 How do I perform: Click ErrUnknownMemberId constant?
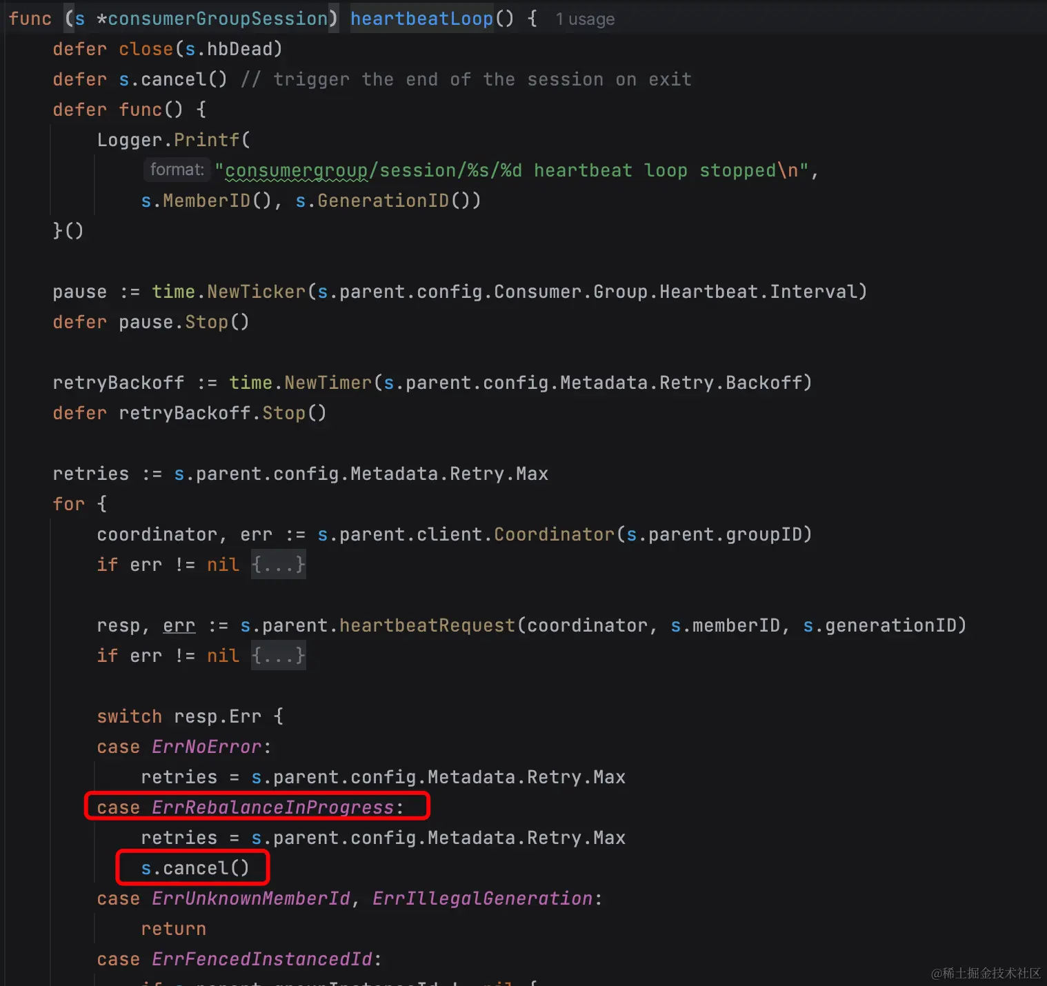[251, 898]
